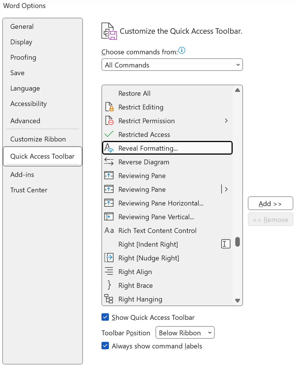Image resolution: width=295 pixels, height=367 pixels.
Task: Click the Nudge Right arrow icon
Action: [109, 258]
